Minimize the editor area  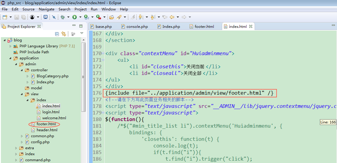pyautogui.click(x=333, y=26)
